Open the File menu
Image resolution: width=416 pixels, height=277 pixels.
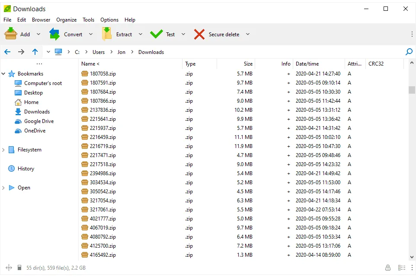click(7, 19)
